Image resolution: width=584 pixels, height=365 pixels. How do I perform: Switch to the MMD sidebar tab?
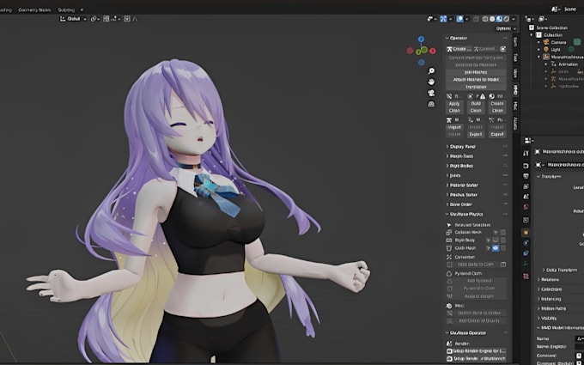pos(515,89)
